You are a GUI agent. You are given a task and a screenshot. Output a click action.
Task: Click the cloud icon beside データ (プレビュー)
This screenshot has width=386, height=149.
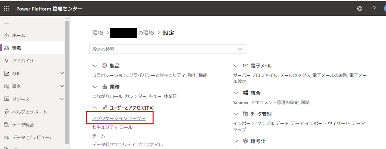coord(7,137)
